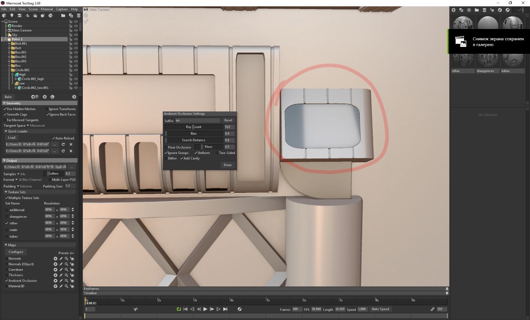Collapse the Circle.002 group
The width and height of the screenshot is (530, 320).
(9, 70)
